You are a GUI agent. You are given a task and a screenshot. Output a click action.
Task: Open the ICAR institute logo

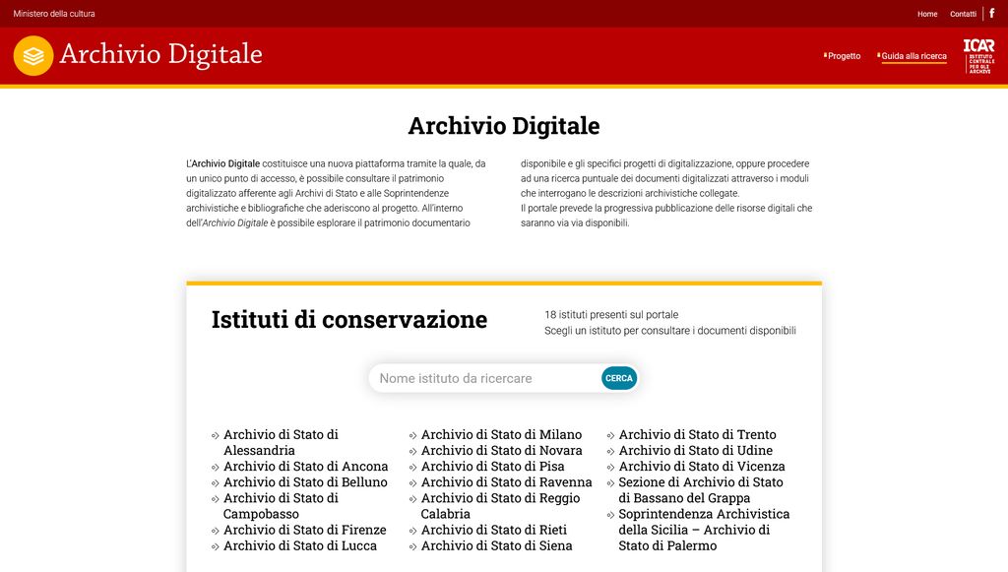[979, 56]
